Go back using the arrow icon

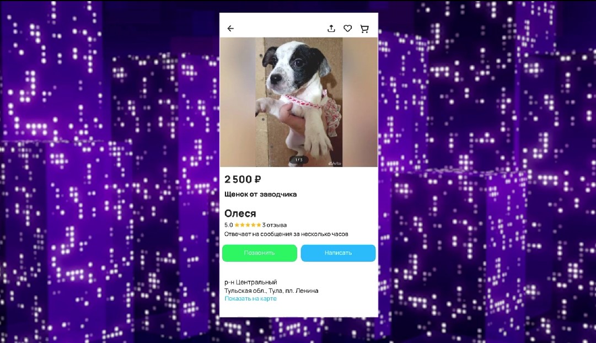230,29
